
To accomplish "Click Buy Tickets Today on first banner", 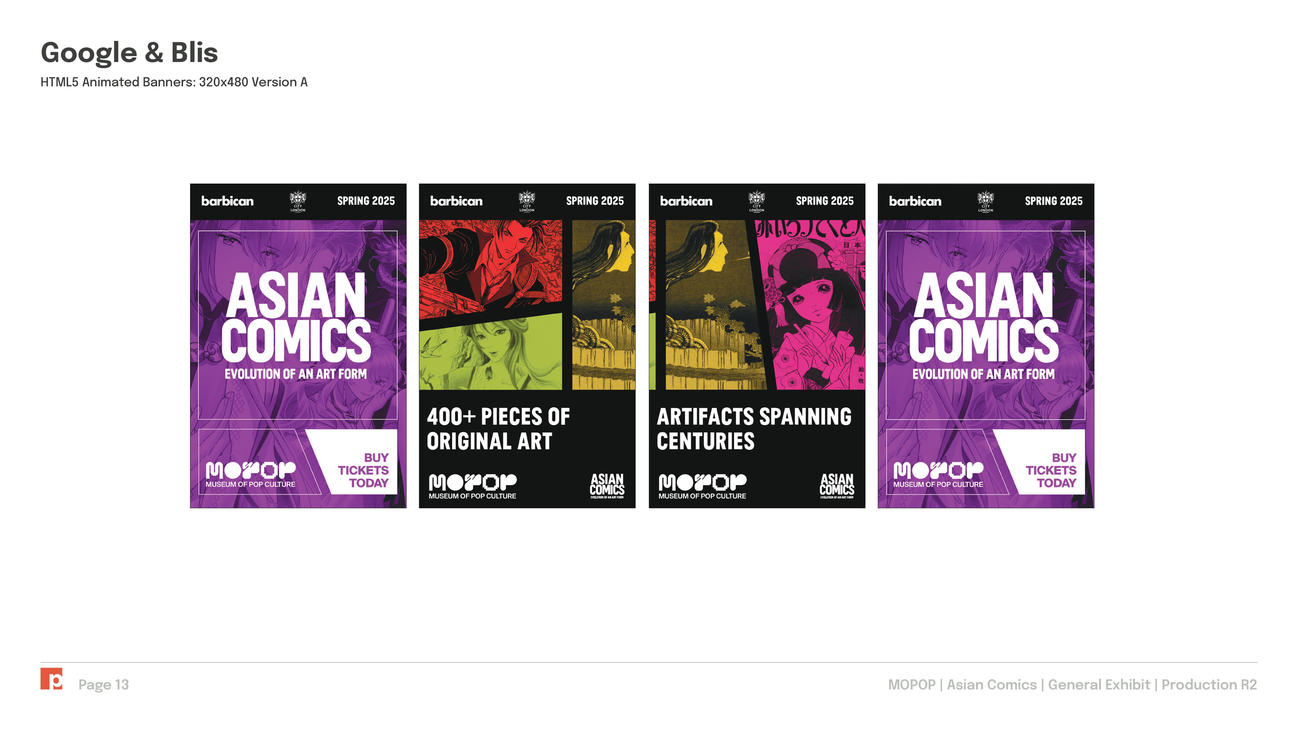I will coord(363,470).
